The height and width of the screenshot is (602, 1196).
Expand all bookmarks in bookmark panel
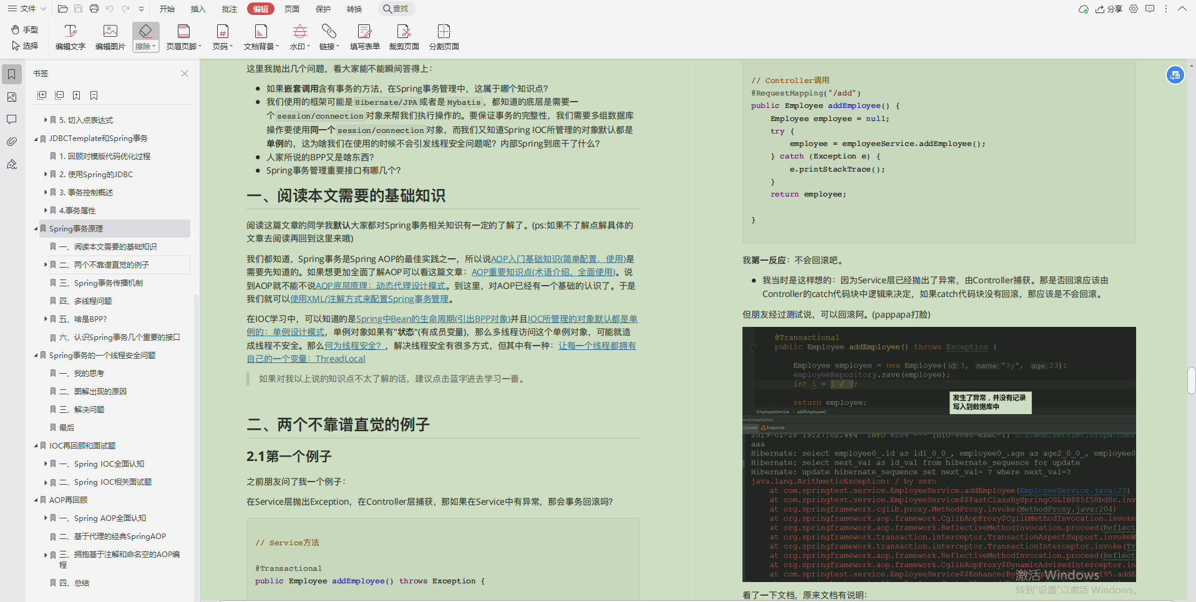point(42,95)
